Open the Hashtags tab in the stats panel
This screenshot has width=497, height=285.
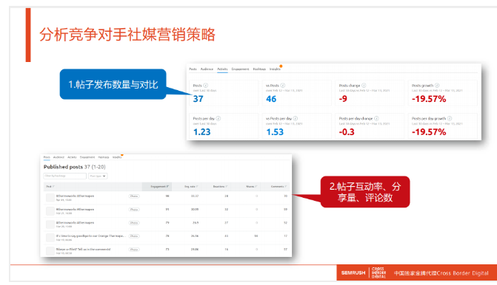coord(259,69)
